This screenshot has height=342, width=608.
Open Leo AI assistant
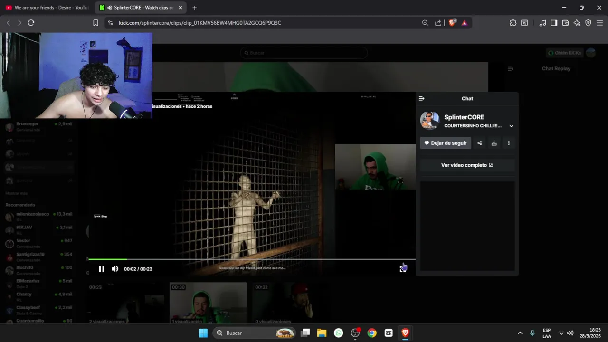[577, 23]
